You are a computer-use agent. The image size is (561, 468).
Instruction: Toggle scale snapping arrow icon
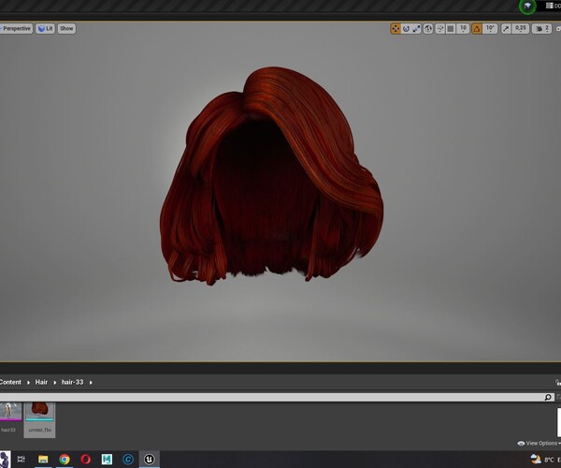pos(506,29)
